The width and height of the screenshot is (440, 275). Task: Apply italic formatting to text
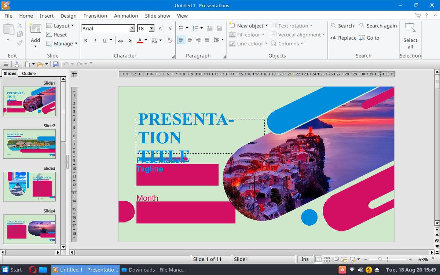[x=95, y=40]
